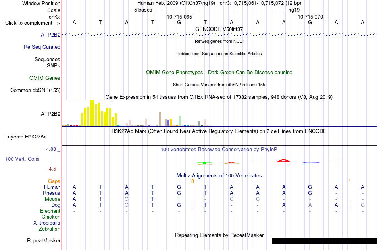The height and width of the screenshot is (250, 377).
Task: Click 'Human Feb. 2009 (GRCh37/hg19)' assembly text
Action: 176,3
